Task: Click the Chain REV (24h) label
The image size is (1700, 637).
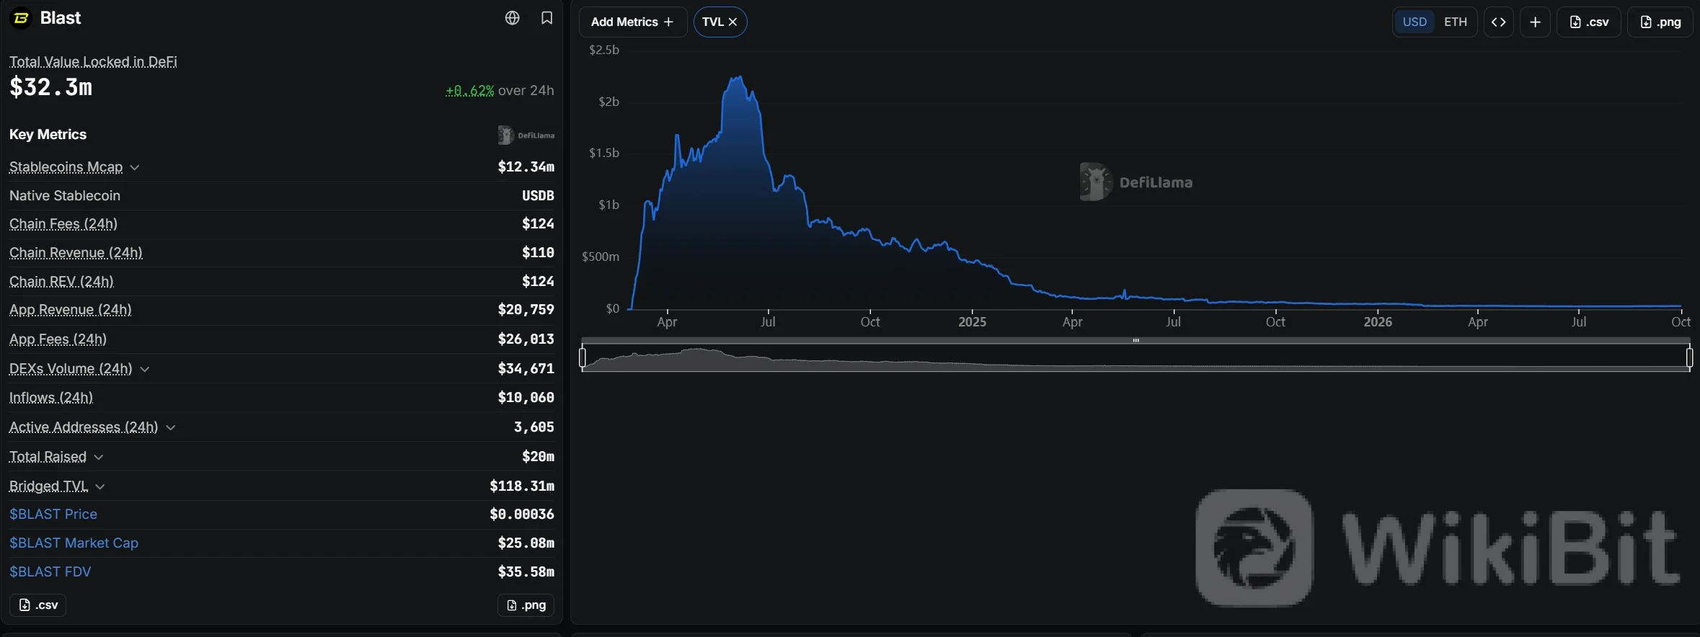Action: [61, 281]
